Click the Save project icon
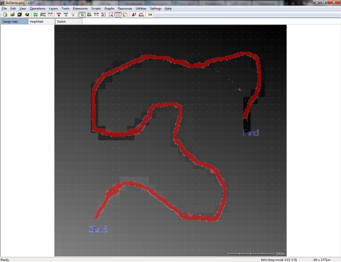Screen dimensions: 341x262 [19, 15]
